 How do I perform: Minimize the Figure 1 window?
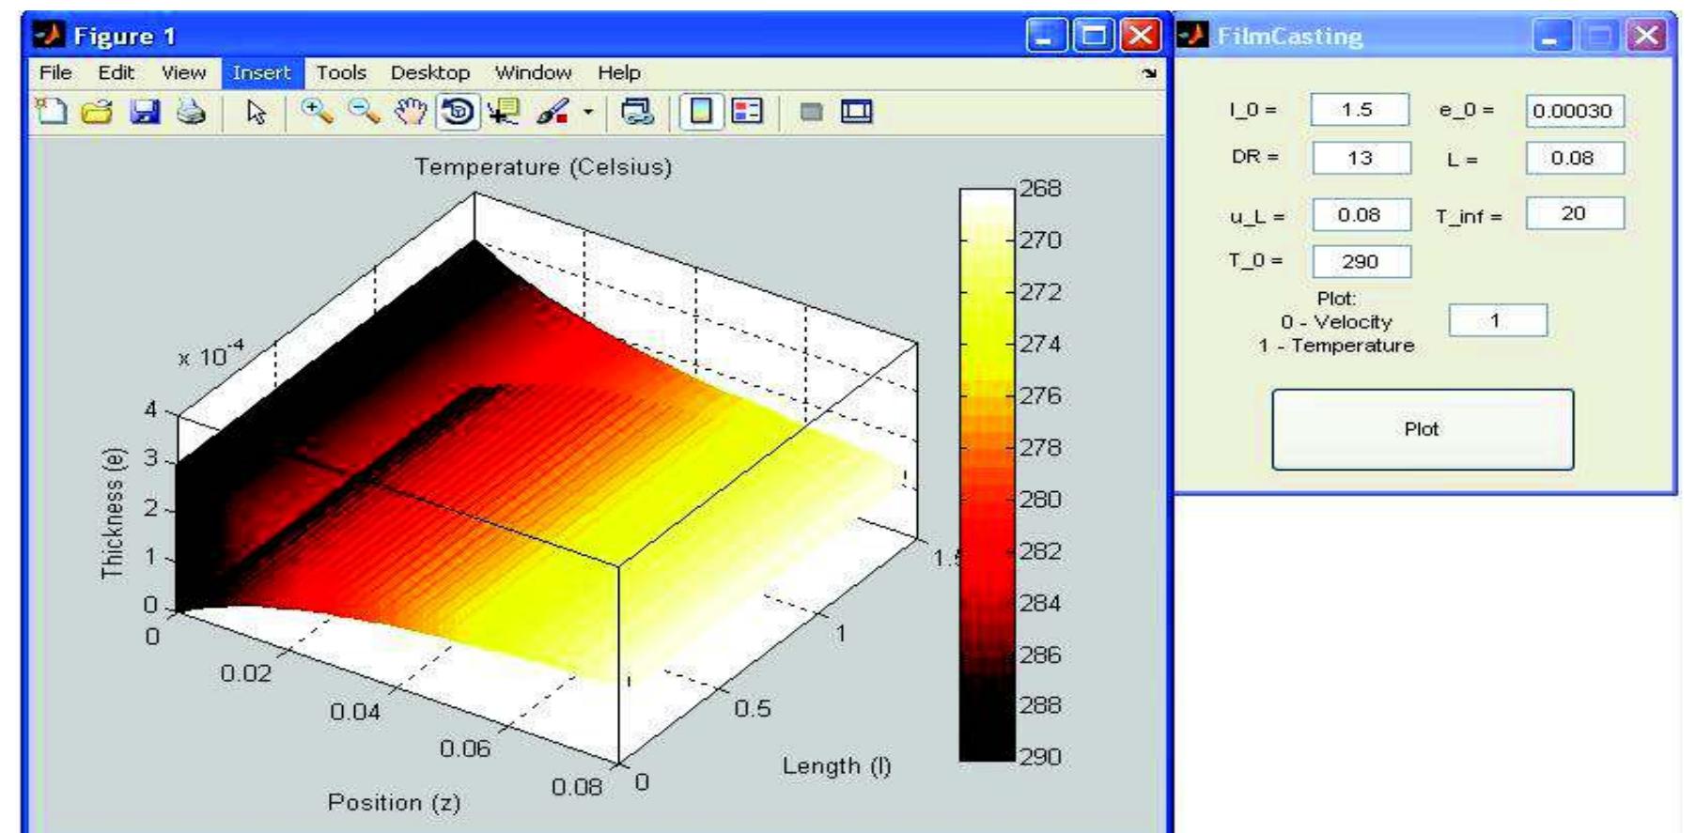pyautogui.click(x=1046, y=36)
